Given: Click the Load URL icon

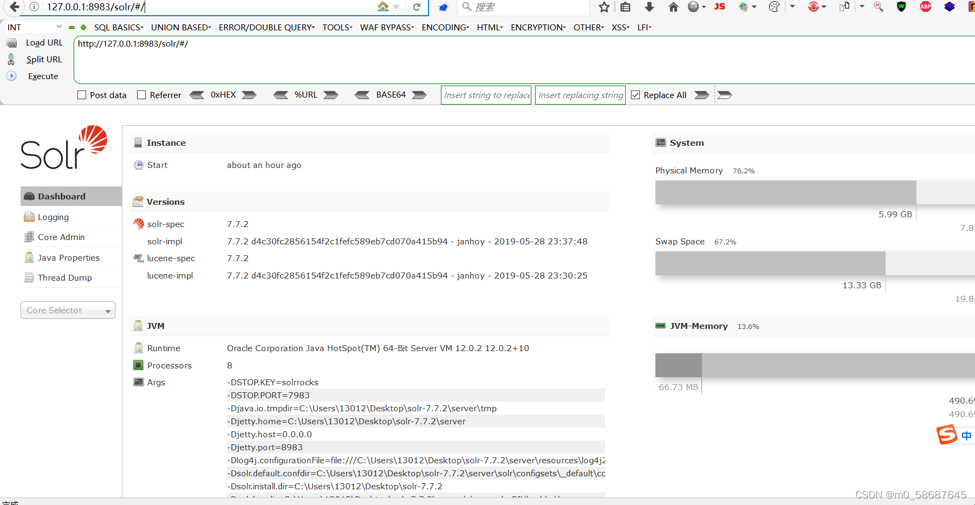Looking at the screenshot, I should 11,43.
